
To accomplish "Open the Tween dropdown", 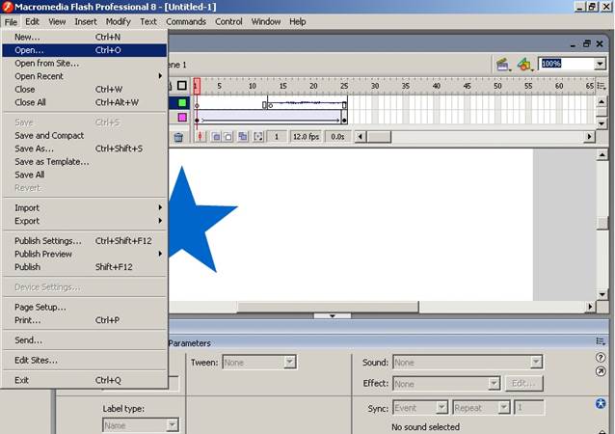I will 289,362.
